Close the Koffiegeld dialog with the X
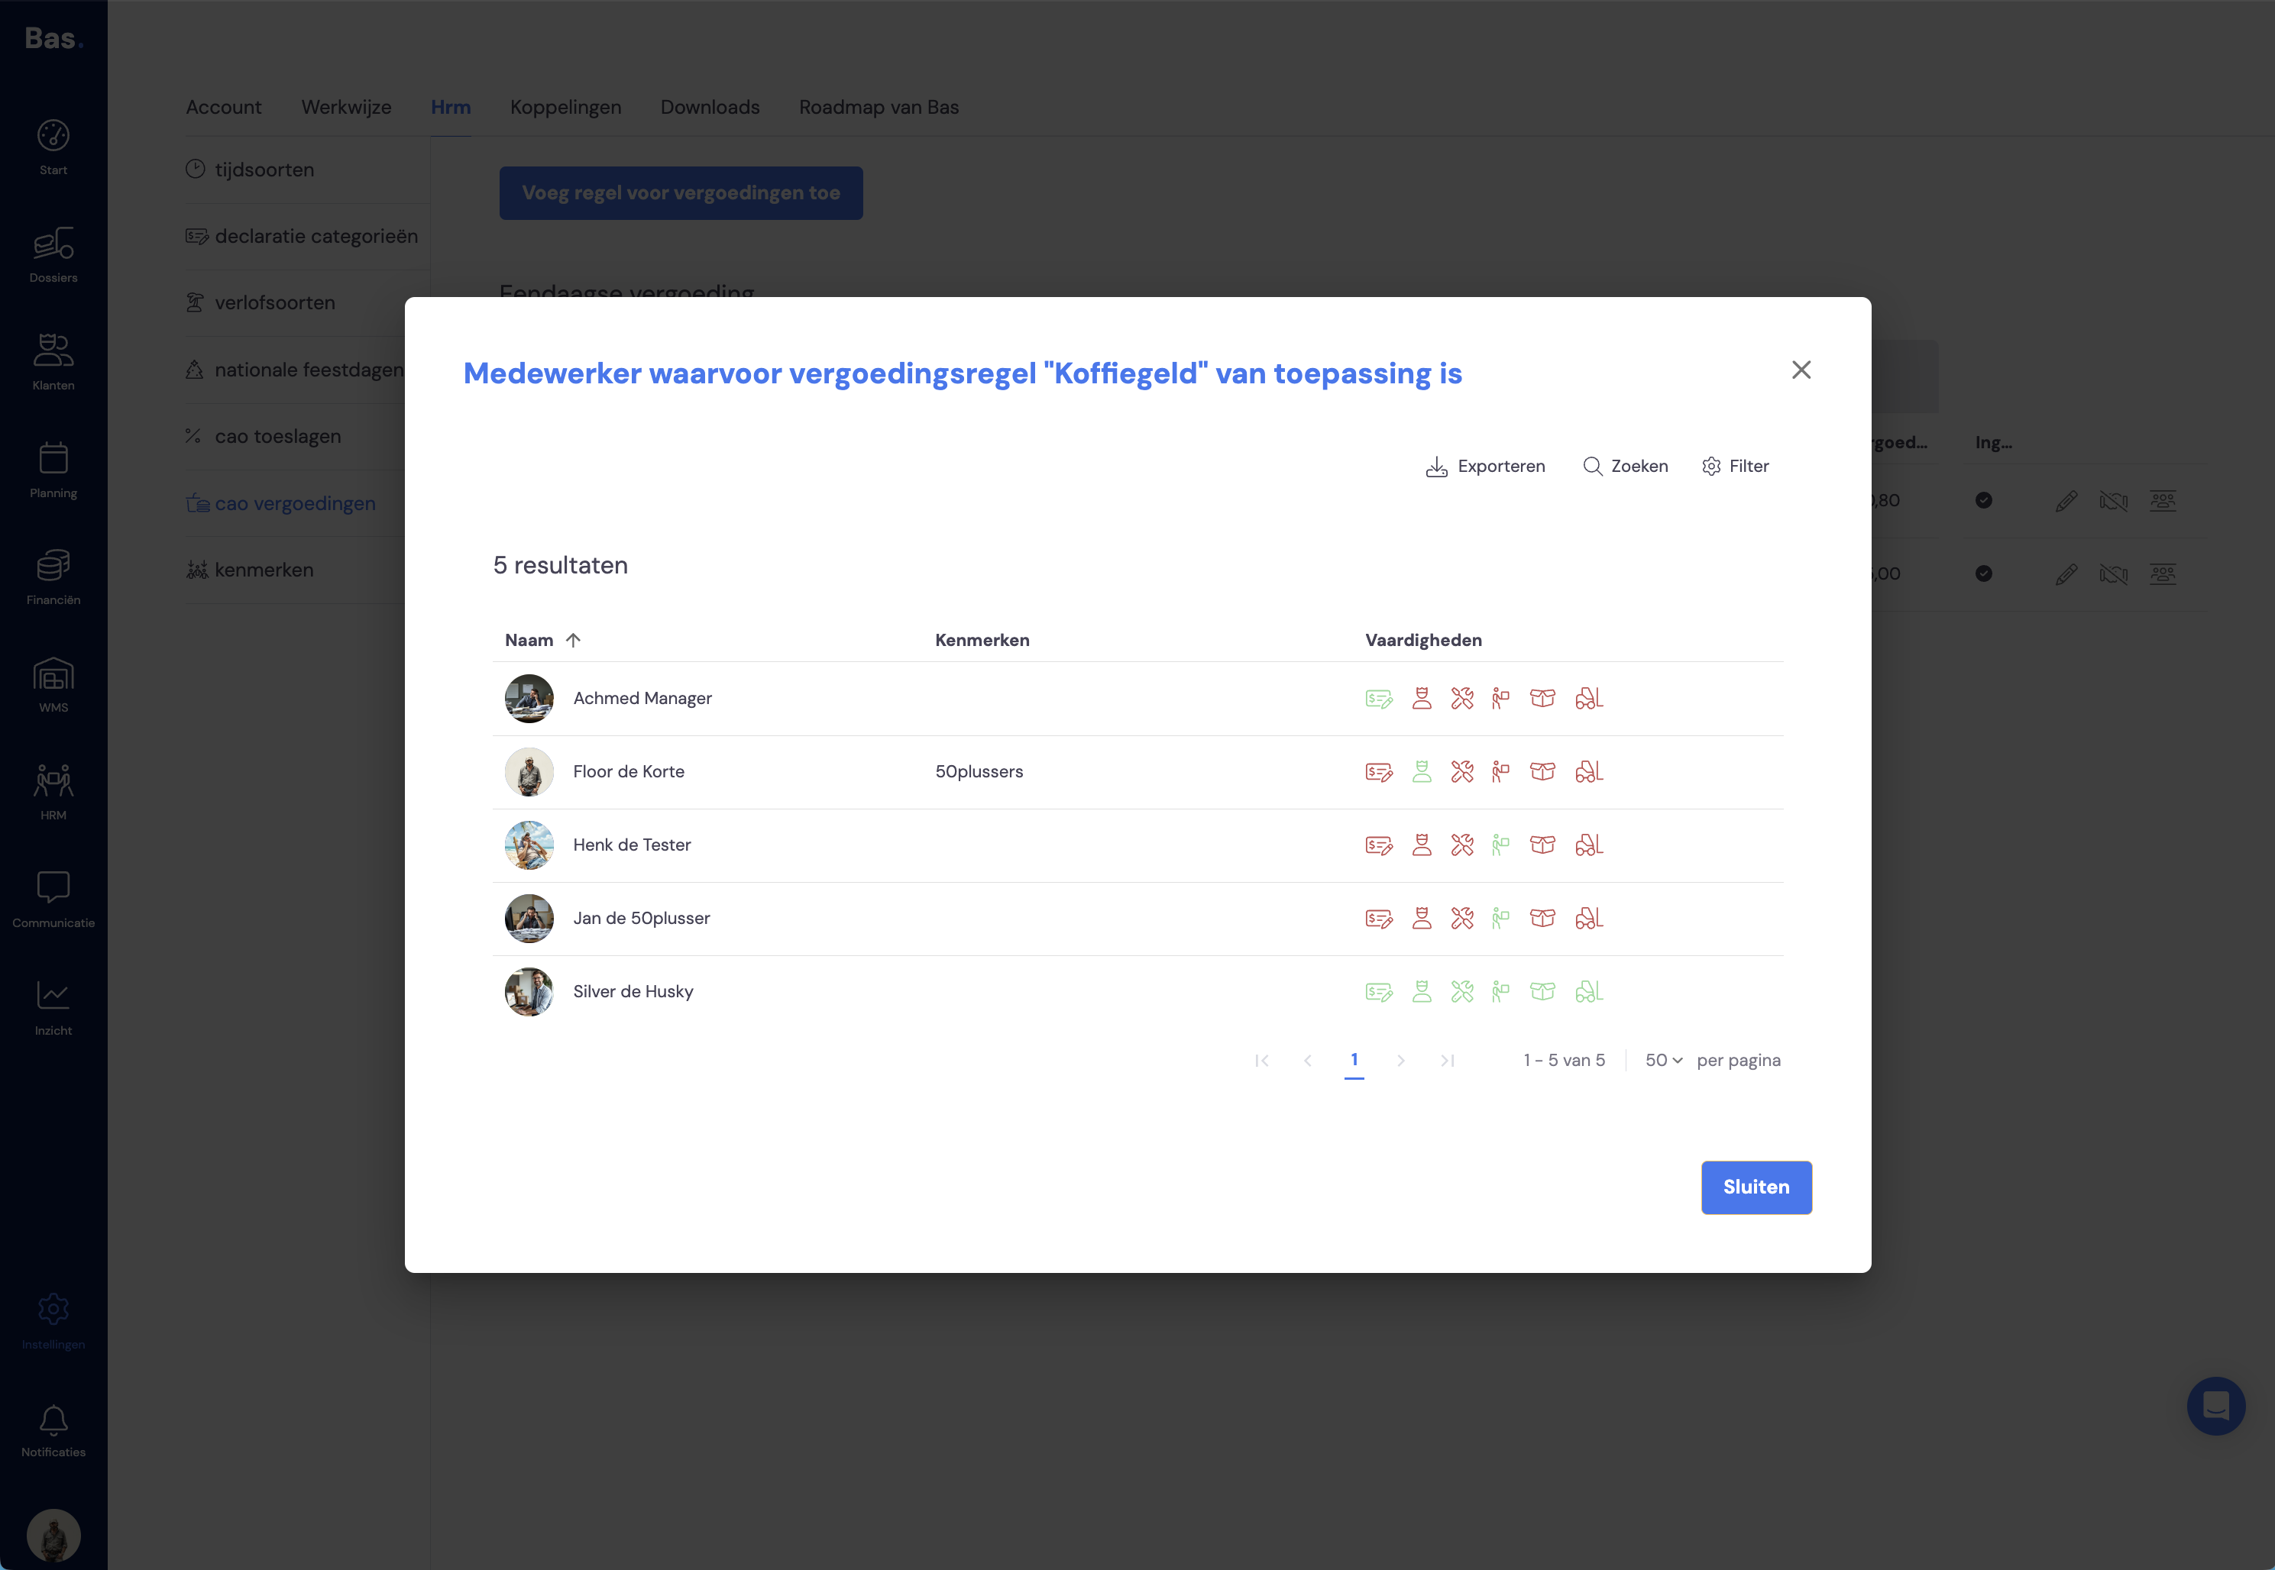 tap(1801, 370)
